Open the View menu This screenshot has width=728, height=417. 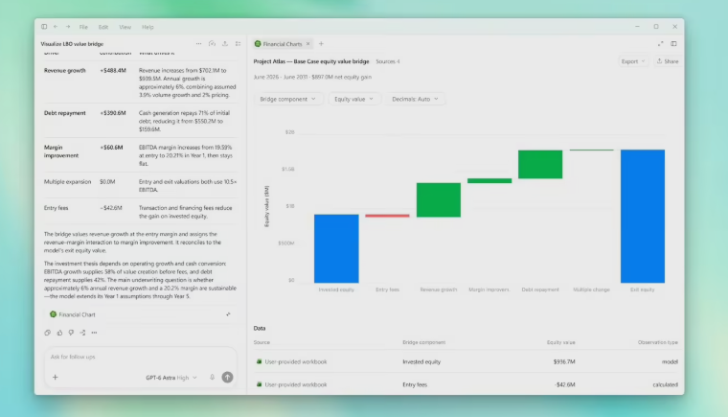pyautogui.click(x=125, y=27)
